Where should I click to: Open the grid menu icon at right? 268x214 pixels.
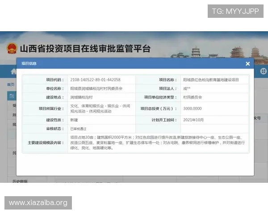(264, 71)
